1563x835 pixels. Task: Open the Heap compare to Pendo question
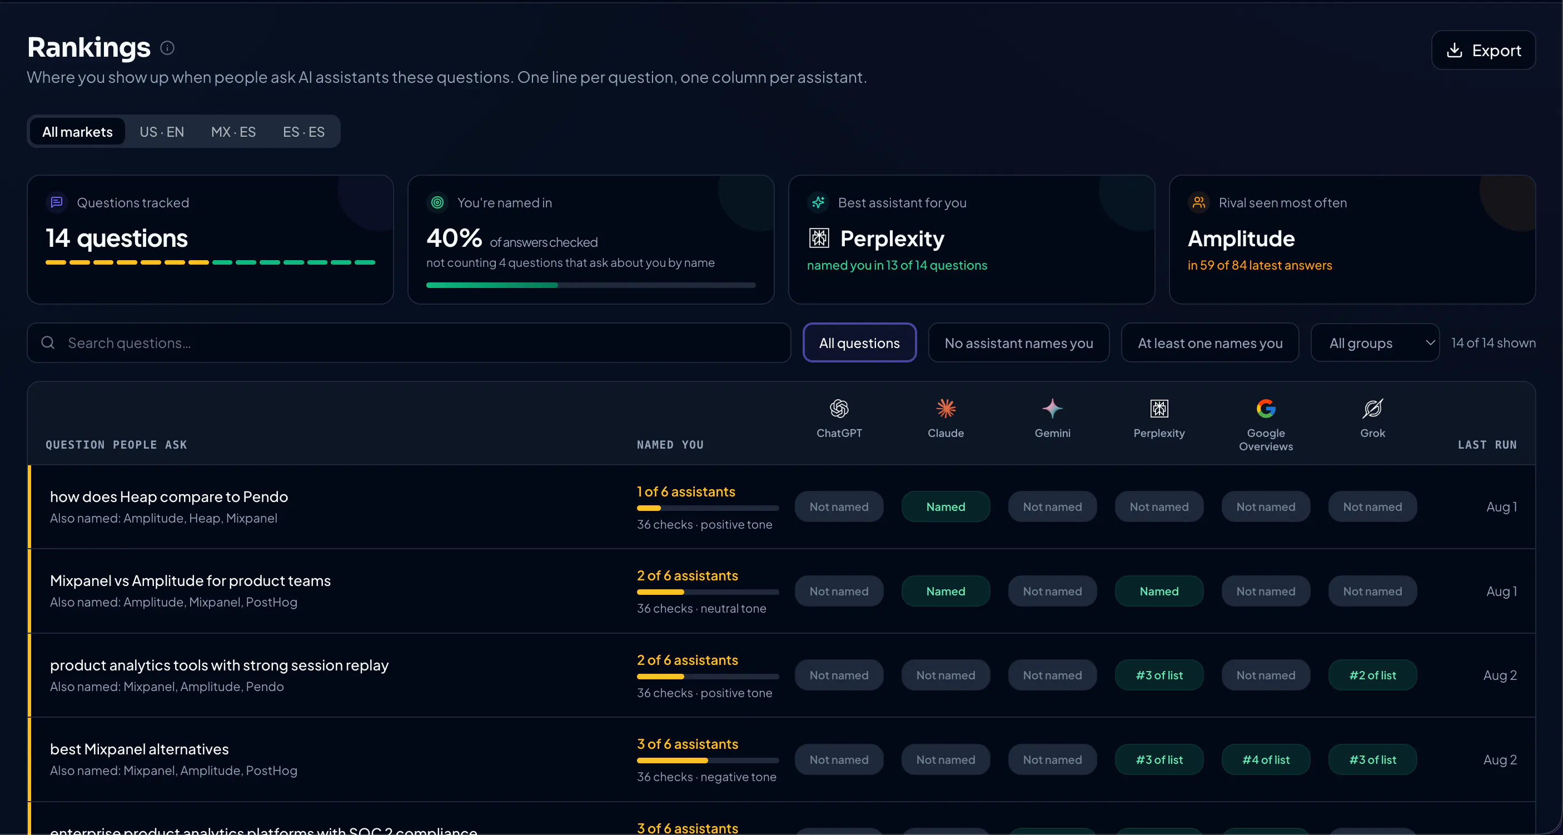coord(168,496)
